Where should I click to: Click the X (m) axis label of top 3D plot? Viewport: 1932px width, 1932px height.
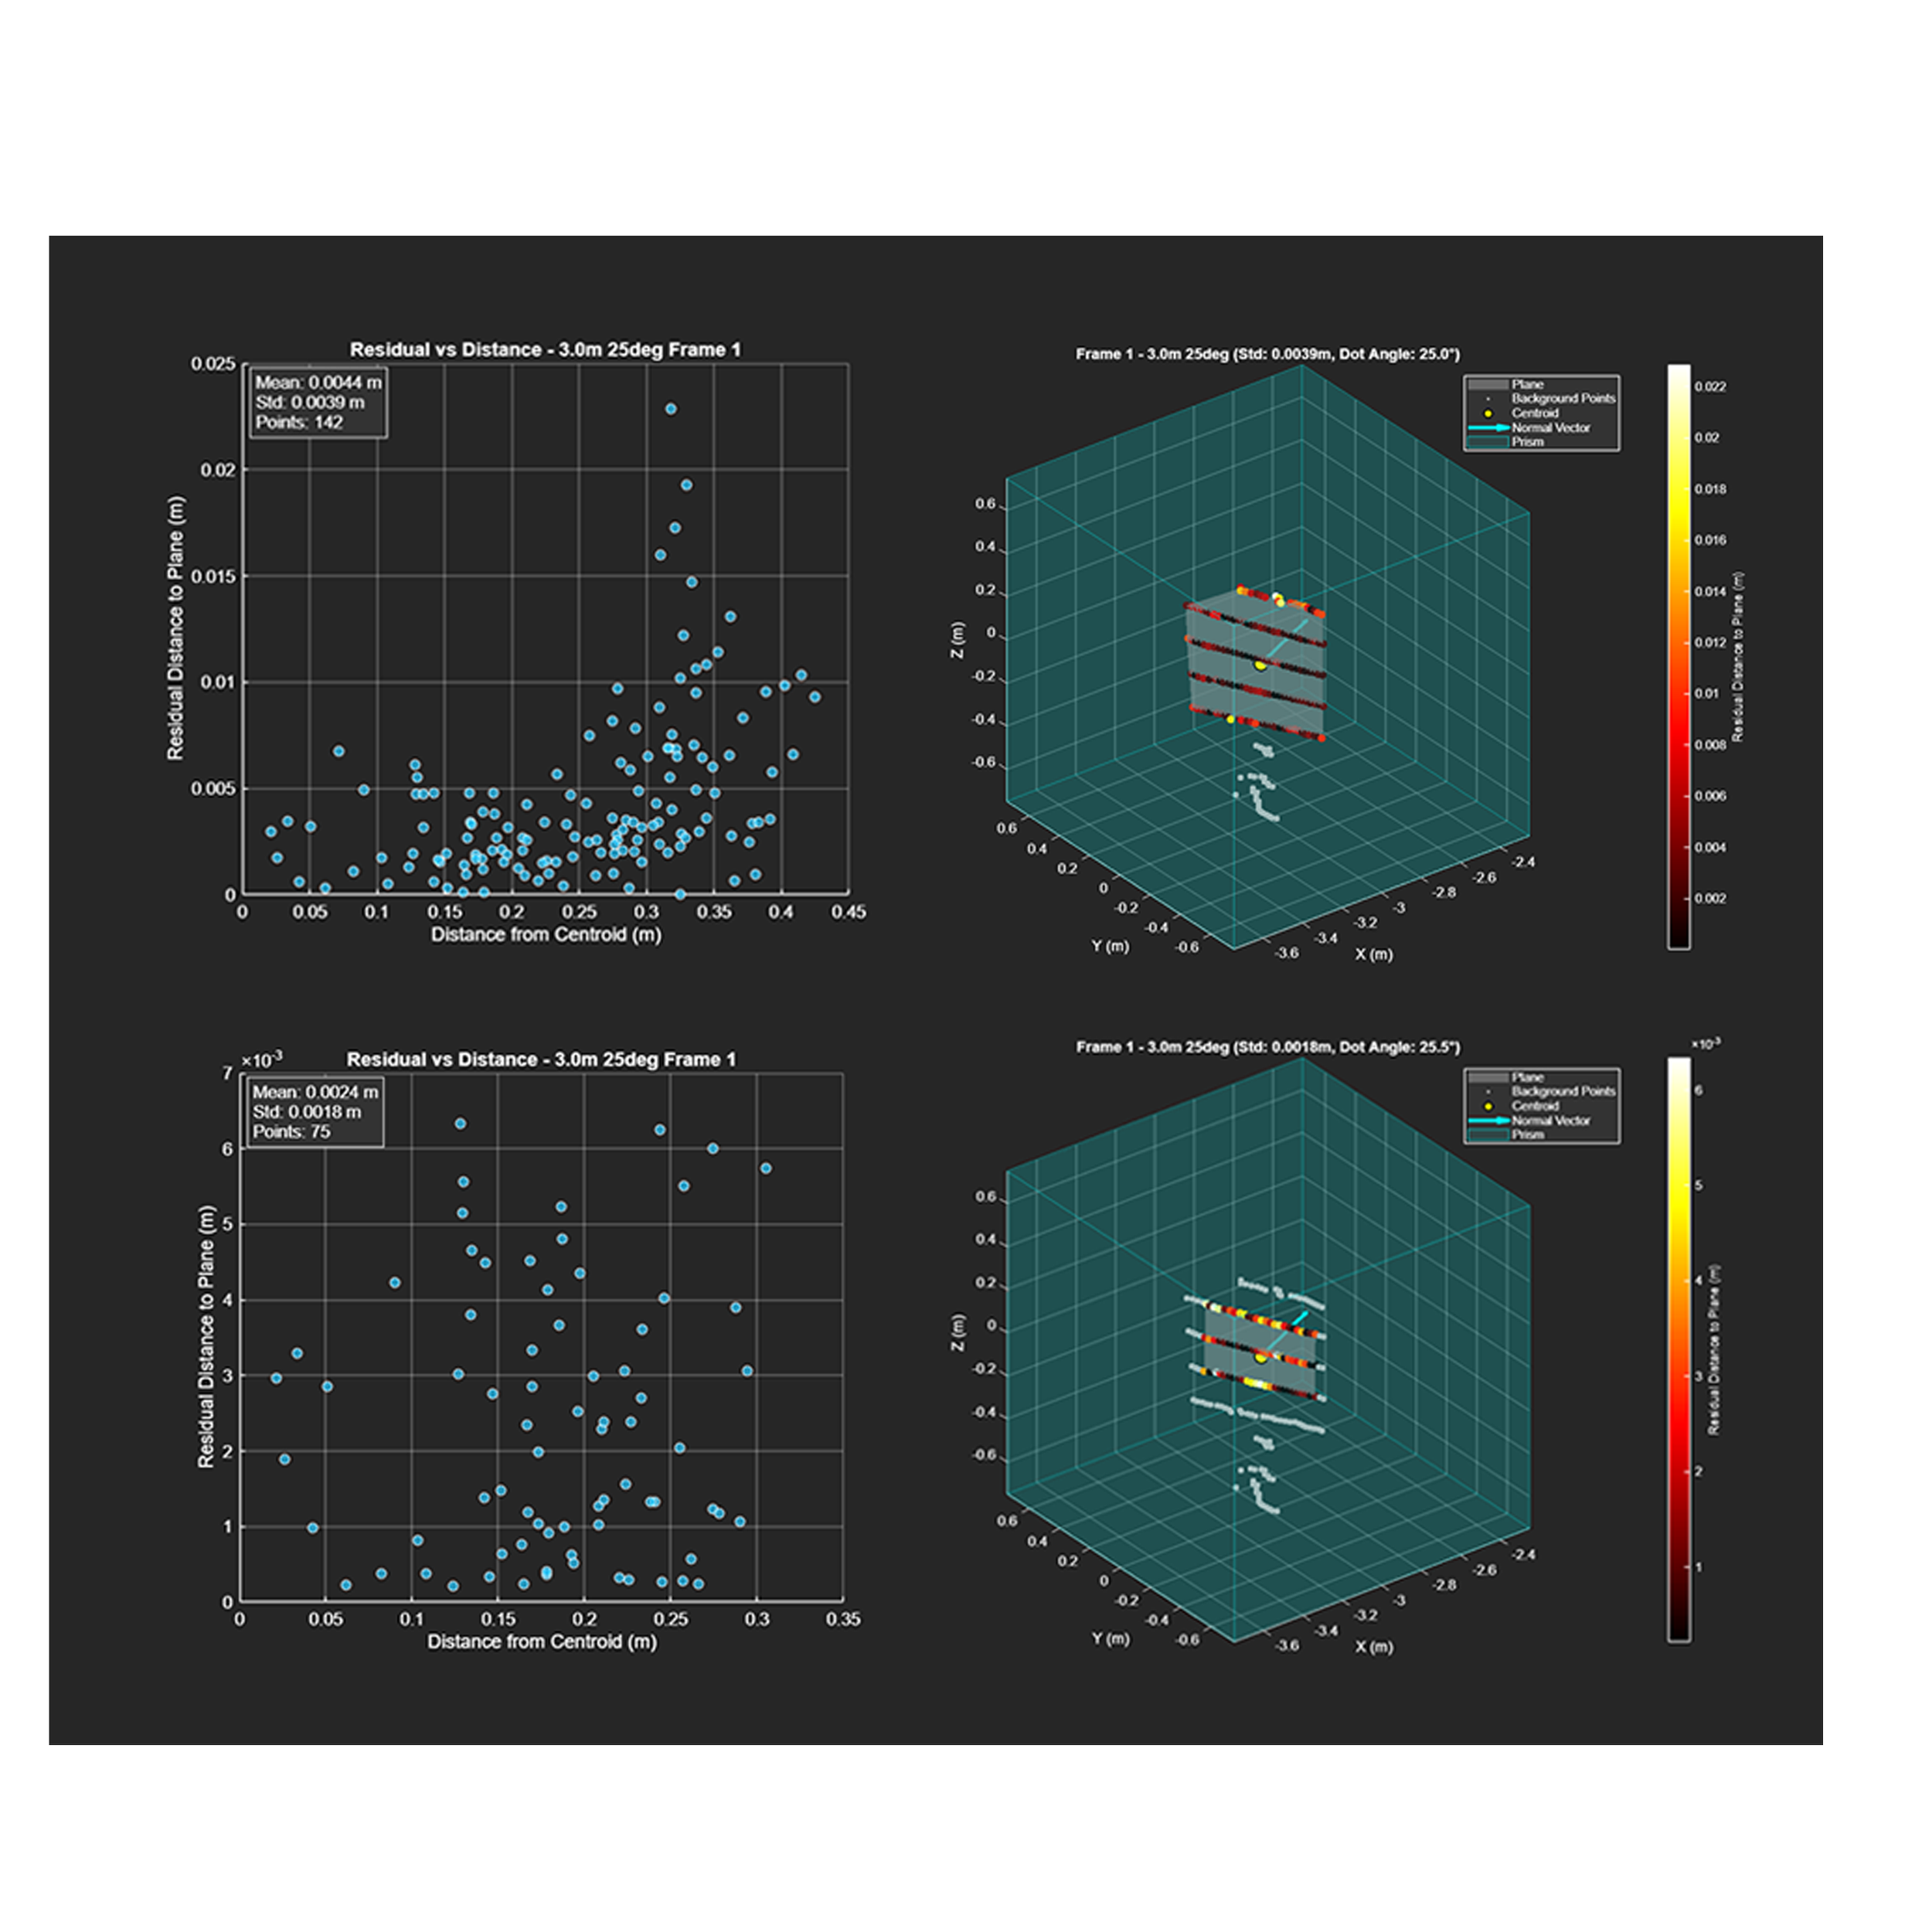1373,954
